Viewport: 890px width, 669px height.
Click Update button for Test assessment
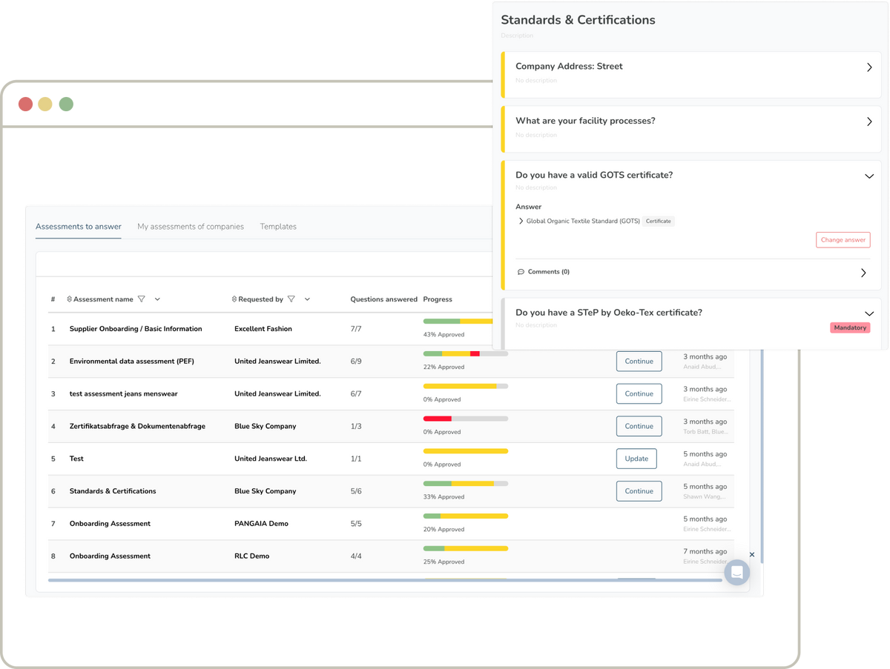(636, 459)
